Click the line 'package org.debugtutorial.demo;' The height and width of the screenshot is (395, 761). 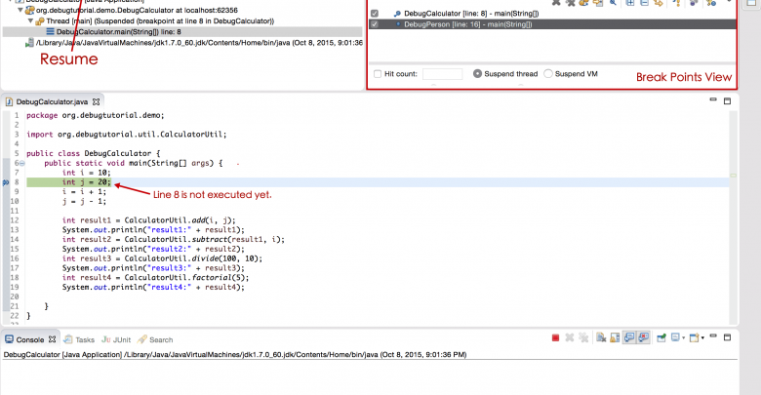[96, 115]
